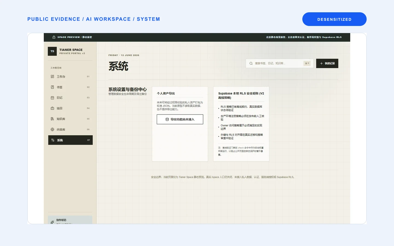394x246 pixels.
Task: Go to 知识库 in the sidebar
Action: click(70, 119)
